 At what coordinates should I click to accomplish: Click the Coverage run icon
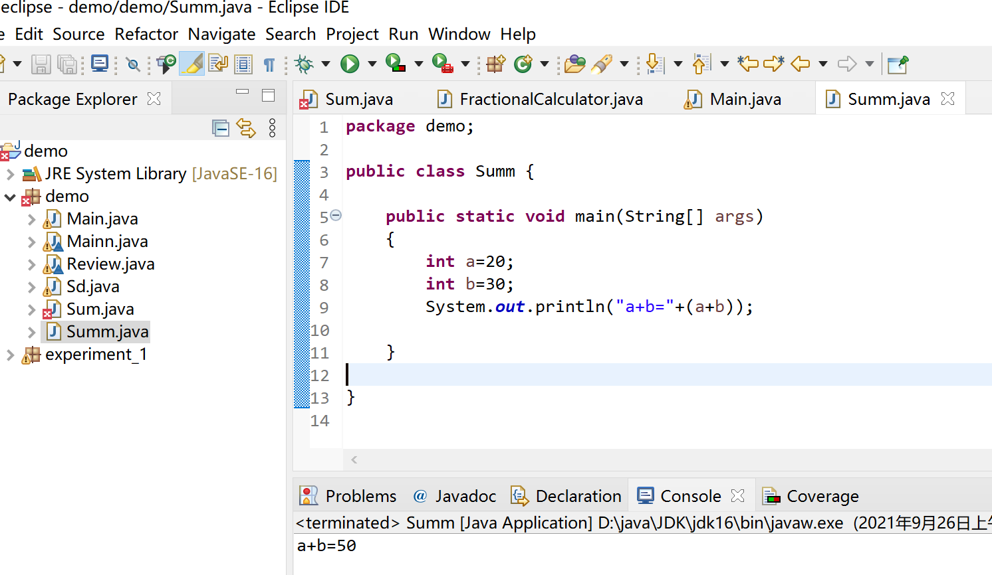coord(396,64)
